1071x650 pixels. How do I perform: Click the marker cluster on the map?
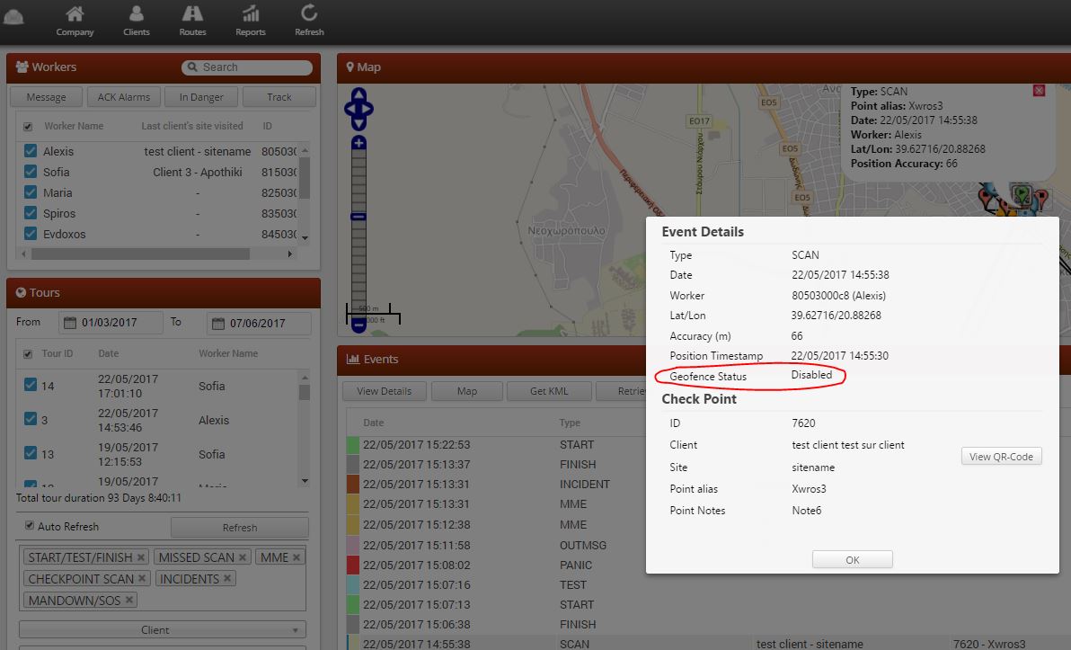click(x=1013, y=199)
